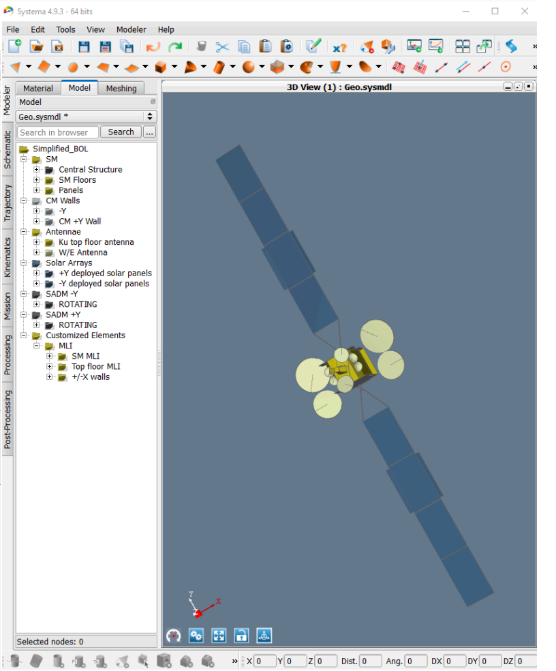Add a disc shape from toolbar
Viewport: 556px width, 671px height.
(x=73, y=68)
